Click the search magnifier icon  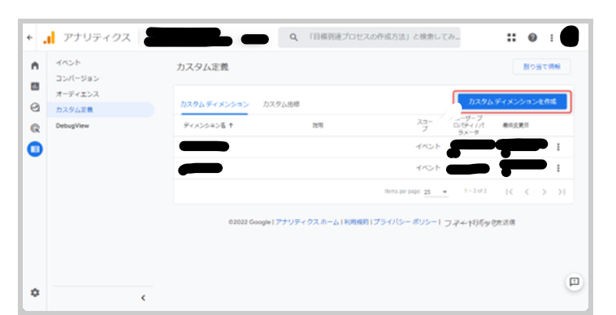coord(293,37)
